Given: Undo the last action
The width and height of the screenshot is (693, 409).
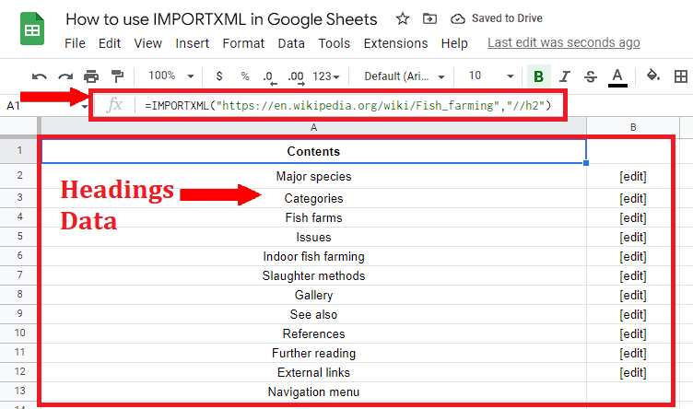Looking at the screenshot, I should pyautogui.click(x=40, y=76).
